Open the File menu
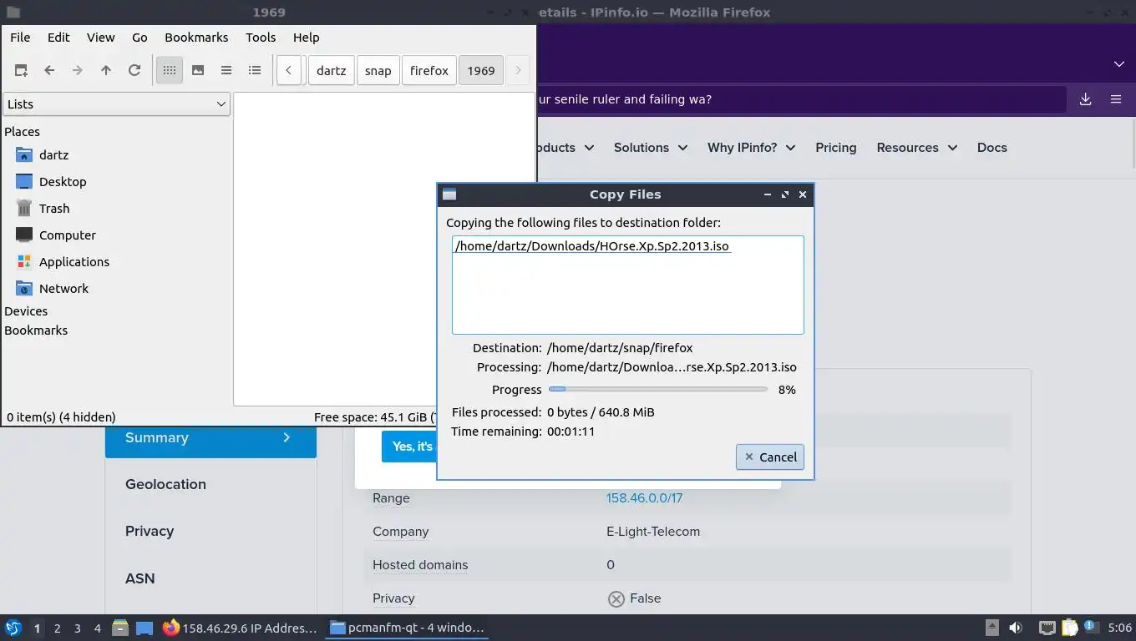The image size is (1136, 641). coord(20,38)
